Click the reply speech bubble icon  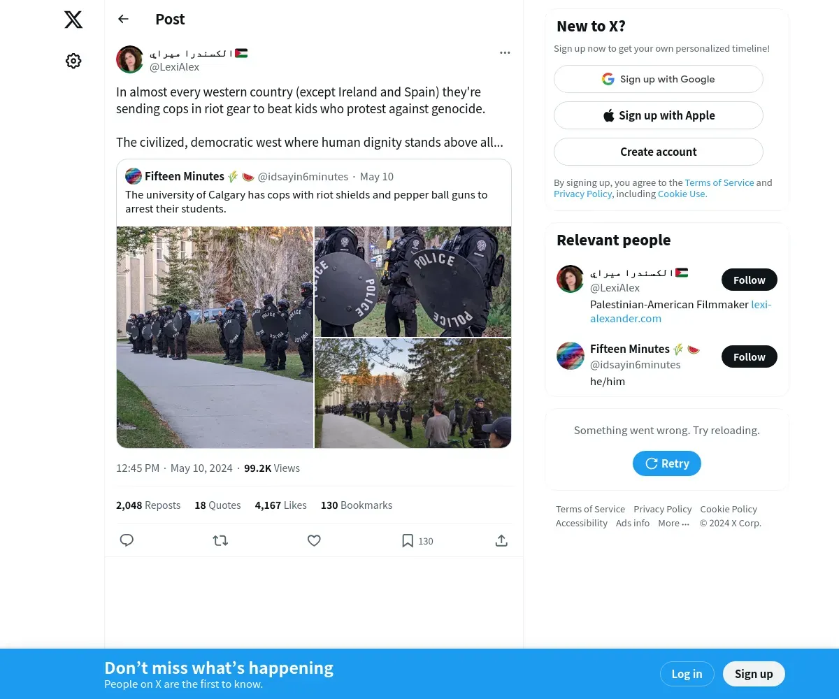click(x=127, y=540)
